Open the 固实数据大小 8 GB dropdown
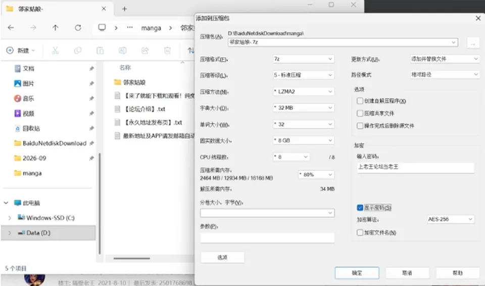Viewport: 485px width, 286px height. click(x=303, y=140)
